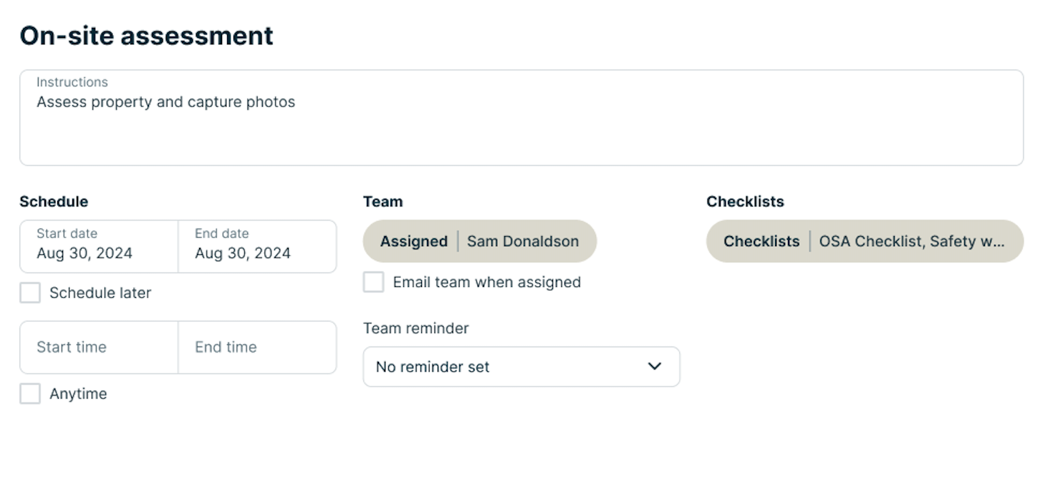Toggle the Email team when assigned checkbox

(373, 282)
